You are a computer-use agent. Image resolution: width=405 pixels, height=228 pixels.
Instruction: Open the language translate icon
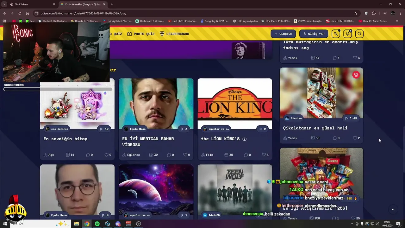[x=336, y=34]
